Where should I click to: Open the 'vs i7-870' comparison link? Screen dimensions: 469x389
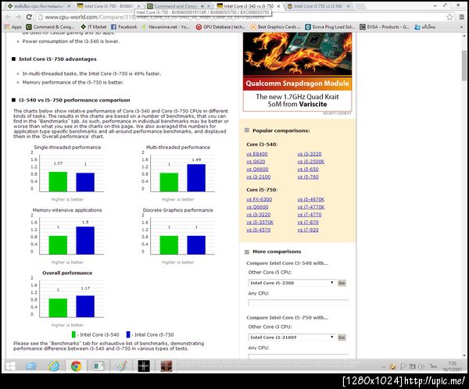308,222
